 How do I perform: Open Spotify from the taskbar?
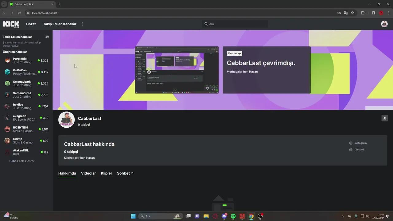click(233, 216)
